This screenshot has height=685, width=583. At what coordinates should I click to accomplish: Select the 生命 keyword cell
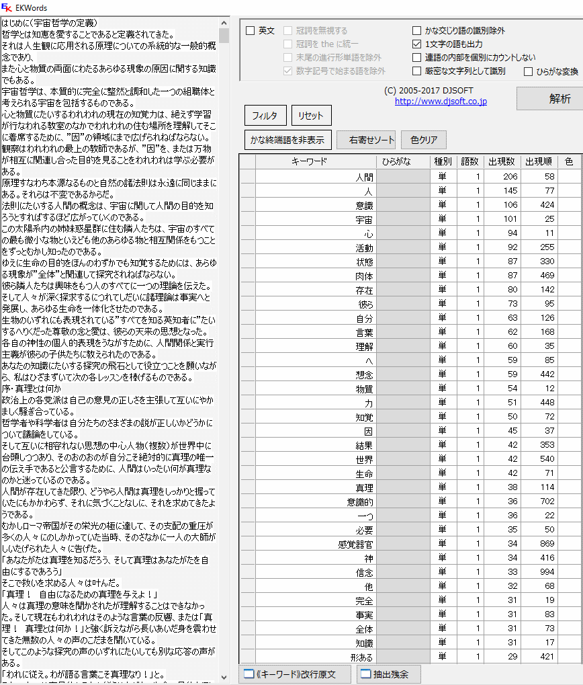pyautogui.click(x=316, y=473)
